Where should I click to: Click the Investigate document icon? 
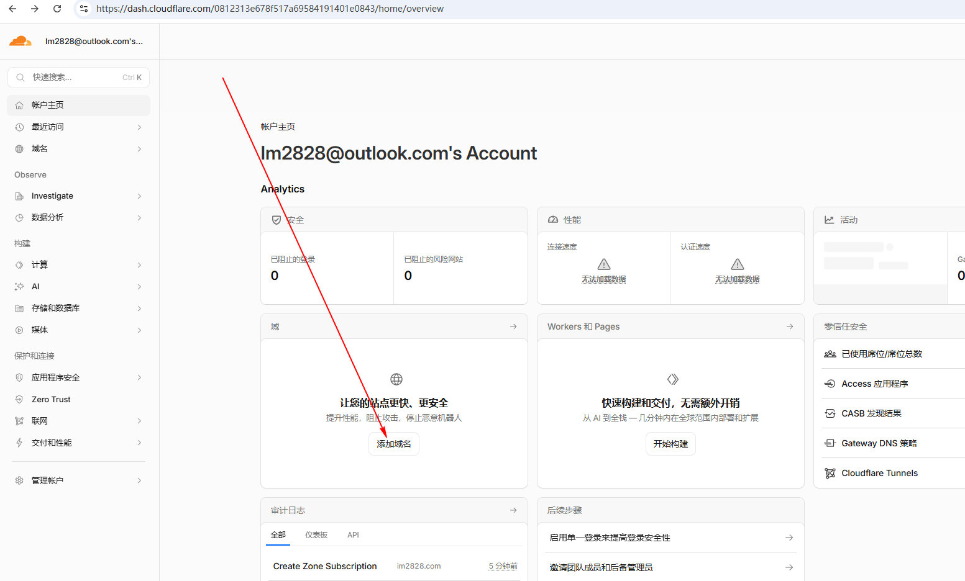pos(19,196)
